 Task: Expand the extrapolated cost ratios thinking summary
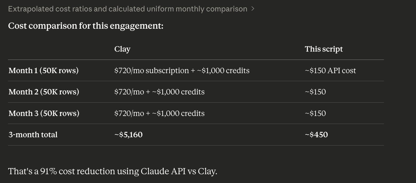(x=131, y=9)
